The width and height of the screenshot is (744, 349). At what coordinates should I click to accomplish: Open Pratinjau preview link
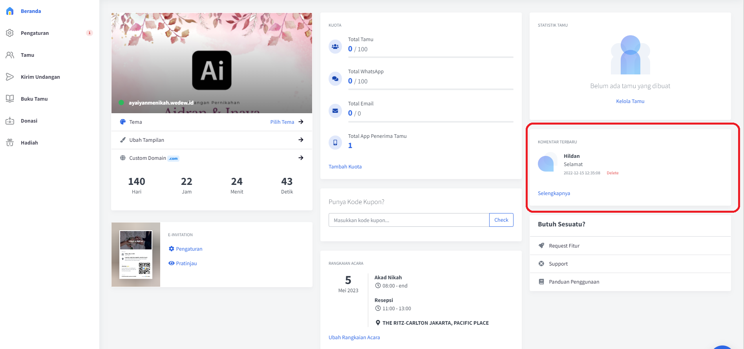click(186, 263)
